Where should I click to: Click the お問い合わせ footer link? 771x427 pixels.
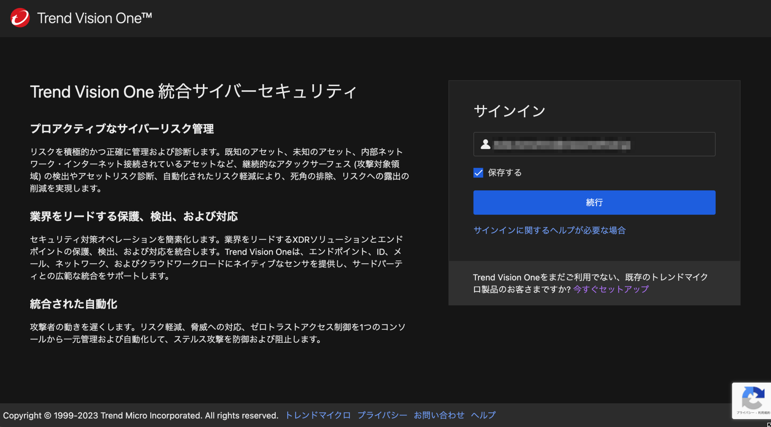tap(439, 415)
